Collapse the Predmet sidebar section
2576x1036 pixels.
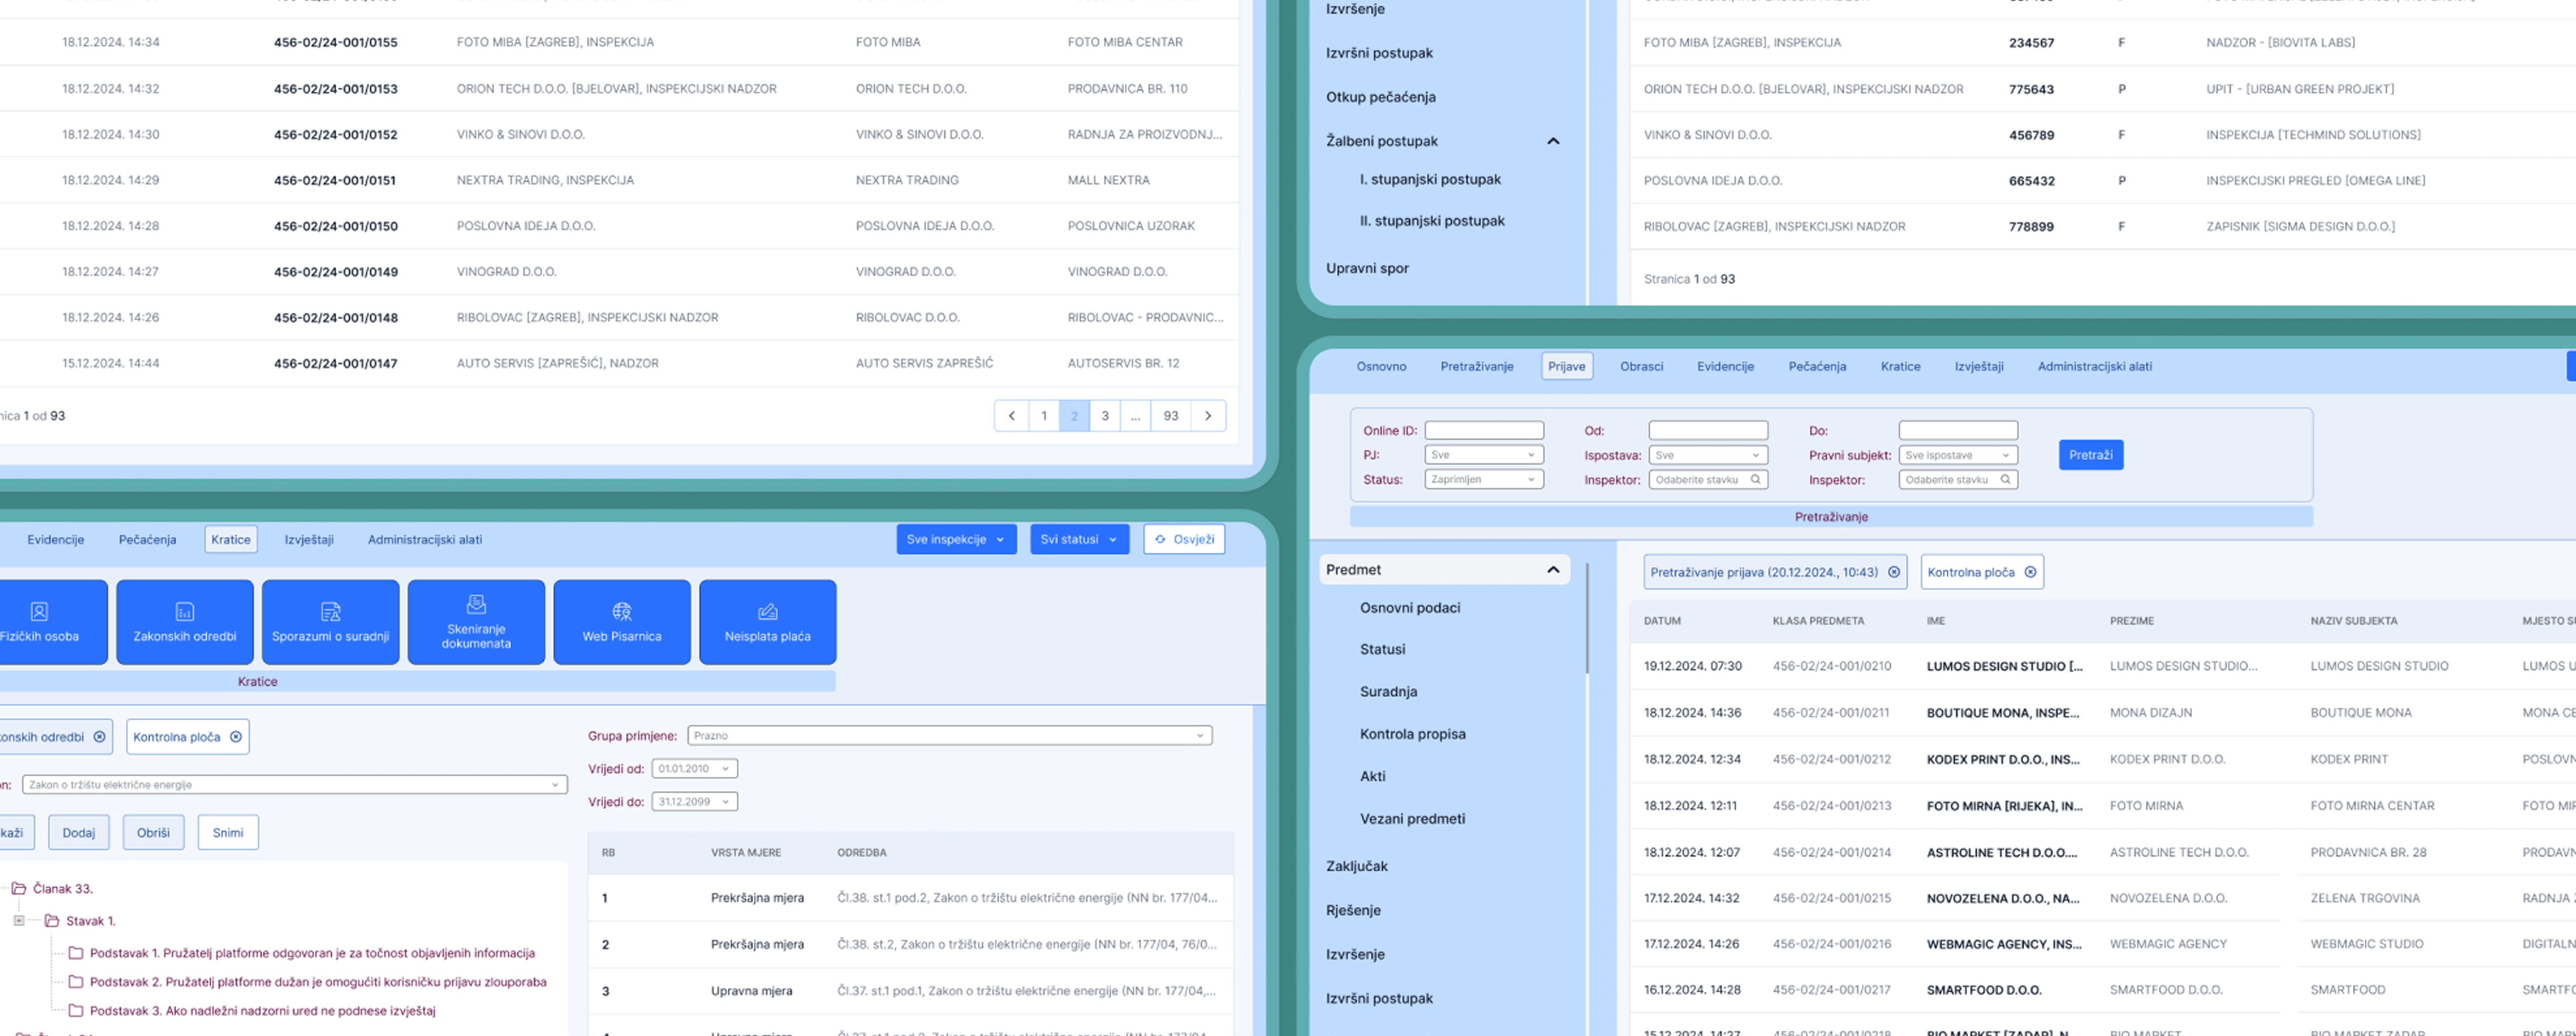point(1553,570)
